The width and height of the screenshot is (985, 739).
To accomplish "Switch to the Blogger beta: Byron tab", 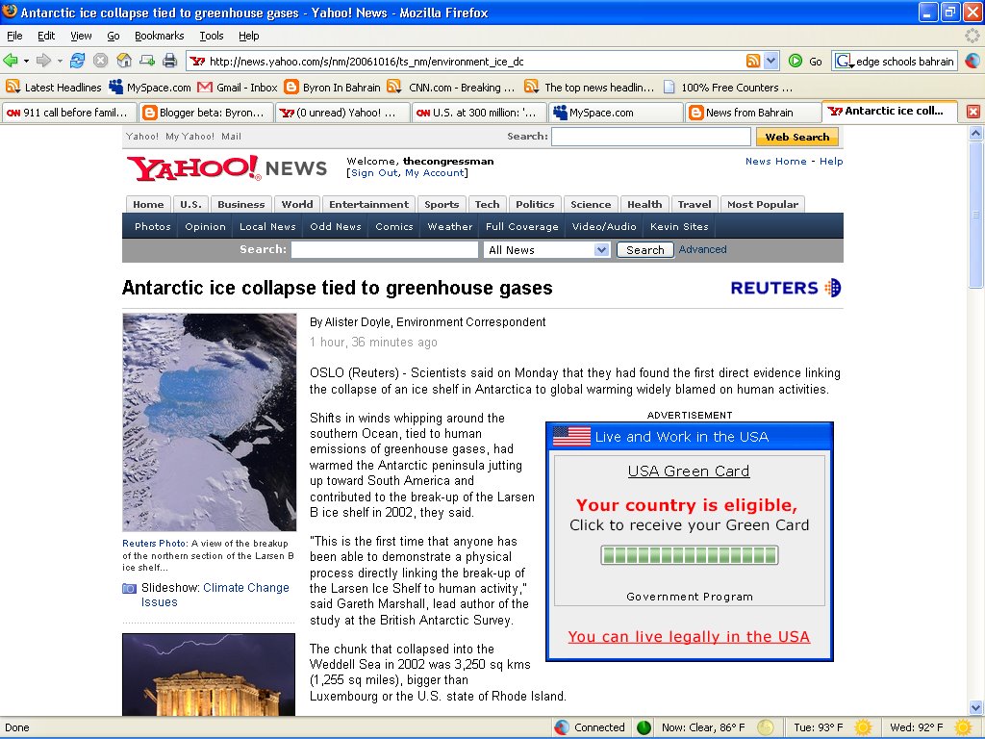I will click(206, 113).
